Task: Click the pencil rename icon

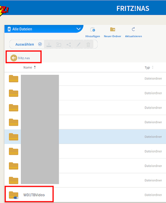Action: pyautogui.click(x=78, y=44)
